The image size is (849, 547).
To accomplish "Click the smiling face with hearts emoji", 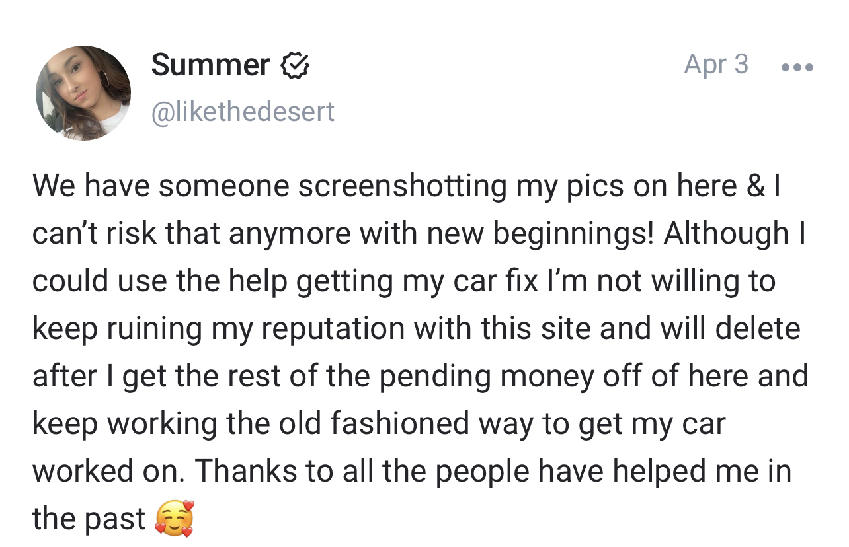I will click(175, 518).
